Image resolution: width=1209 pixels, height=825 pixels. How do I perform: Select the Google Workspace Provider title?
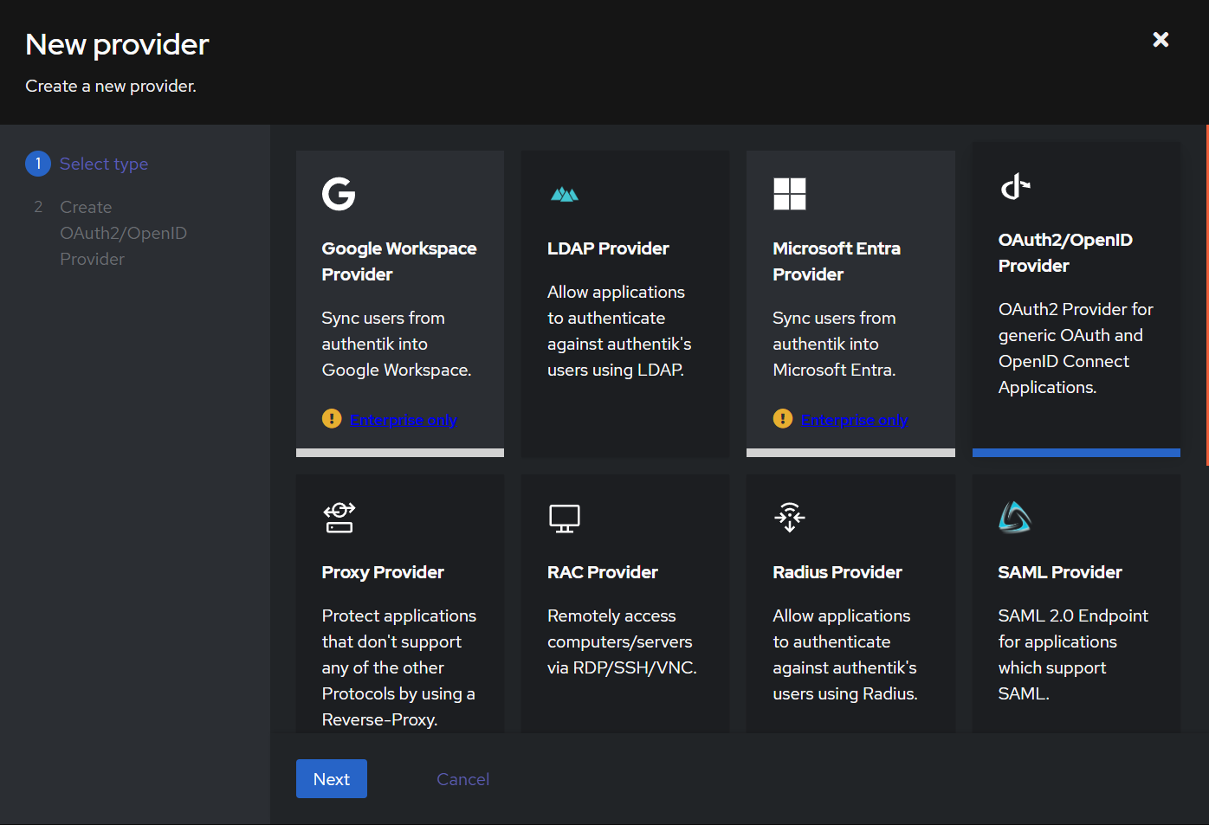[x=399, y=261]
